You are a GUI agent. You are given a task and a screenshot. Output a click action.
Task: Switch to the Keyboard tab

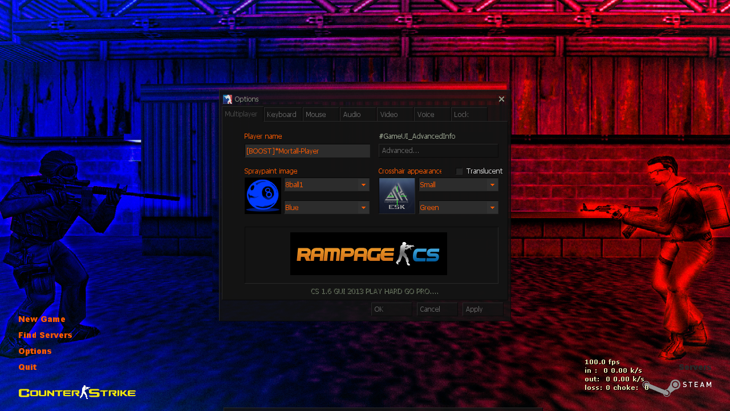282,114
